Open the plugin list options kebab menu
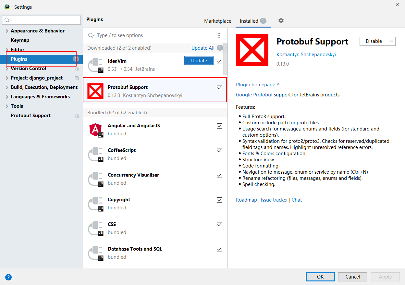 (x=219, y=35)
